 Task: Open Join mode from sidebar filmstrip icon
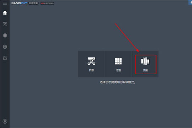(5, 36)
